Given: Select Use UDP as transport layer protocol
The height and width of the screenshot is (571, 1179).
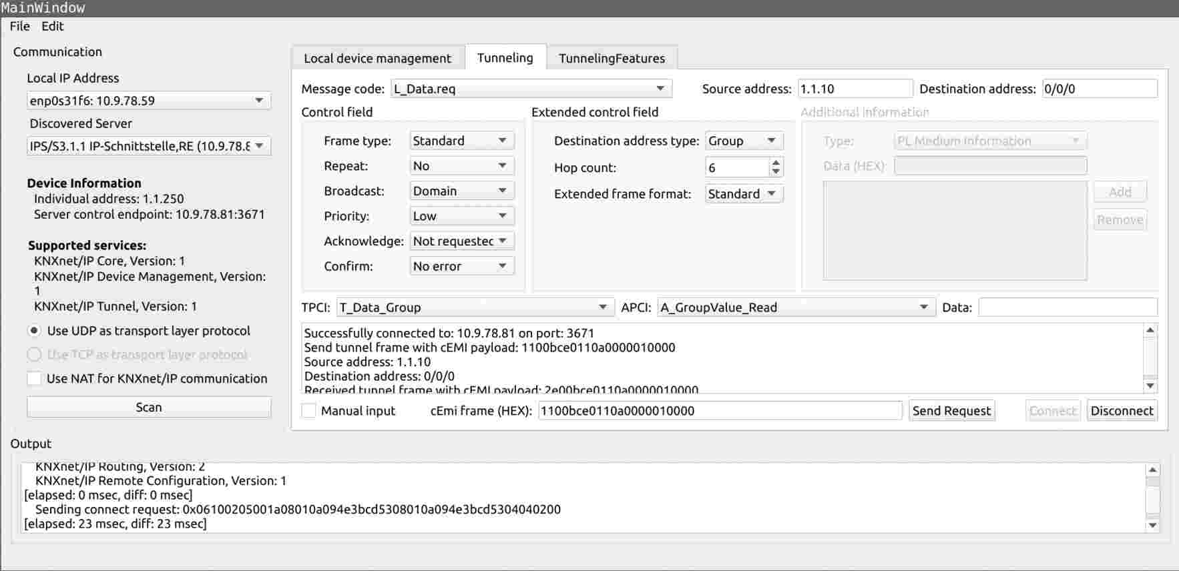Looking at the screenshot, I should pos(34,331).
